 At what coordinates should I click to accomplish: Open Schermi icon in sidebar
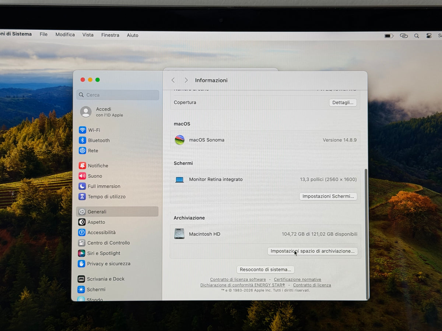tap(81, 290)
